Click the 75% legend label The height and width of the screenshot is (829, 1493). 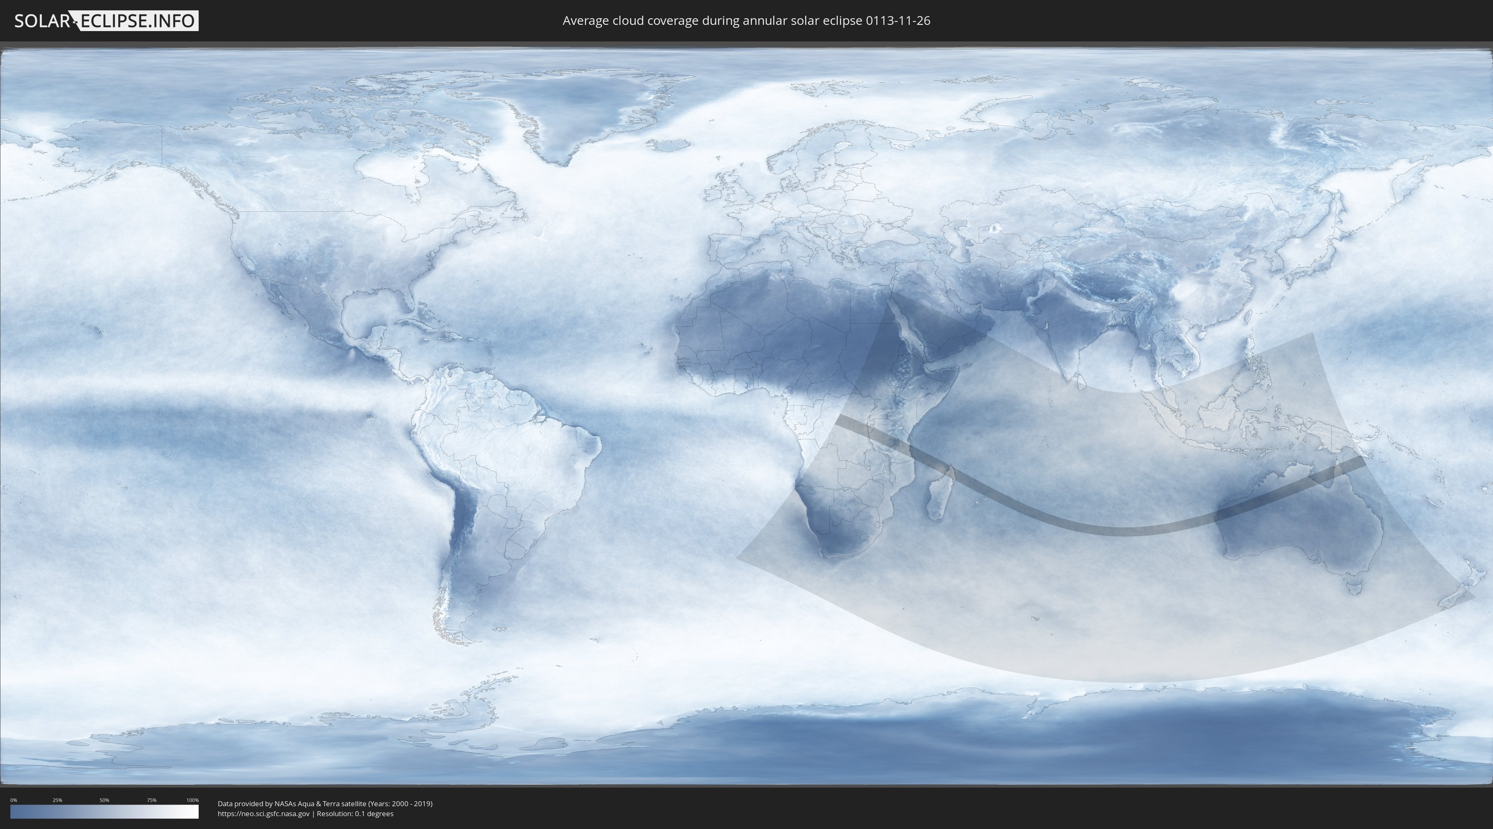click(x=151, y=800)
